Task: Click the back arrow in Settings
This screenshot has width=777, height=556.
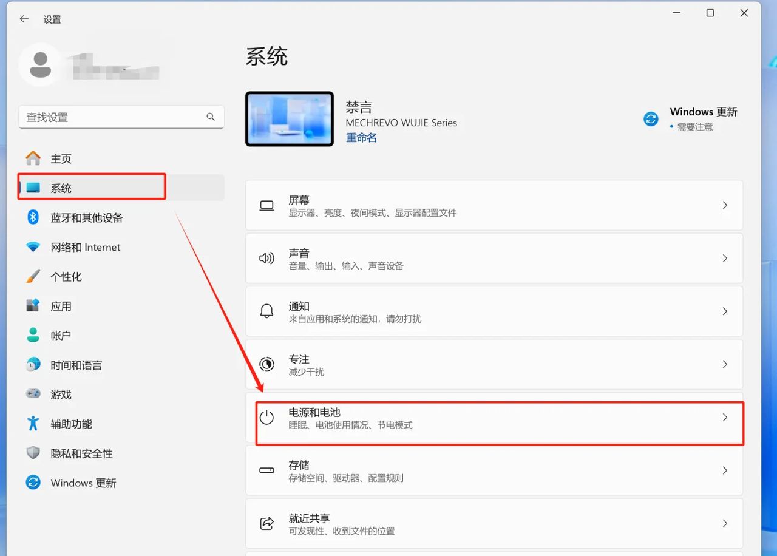Action: [x=23, y=19]
